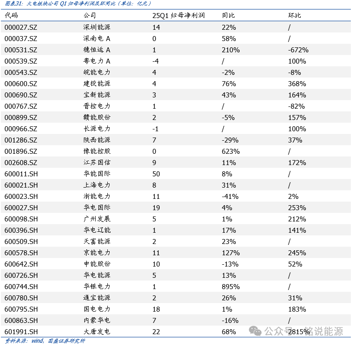The width and height of the screenshot is (354, 345).
Task: Click company name 京能电力
Action: pyautogui.click(x=97, y=253)
